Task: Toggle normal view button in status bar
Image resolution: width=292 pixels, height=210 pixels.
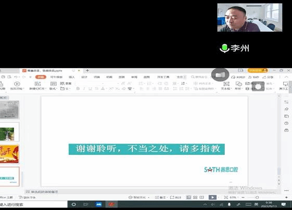Action: tap(188, 198)
